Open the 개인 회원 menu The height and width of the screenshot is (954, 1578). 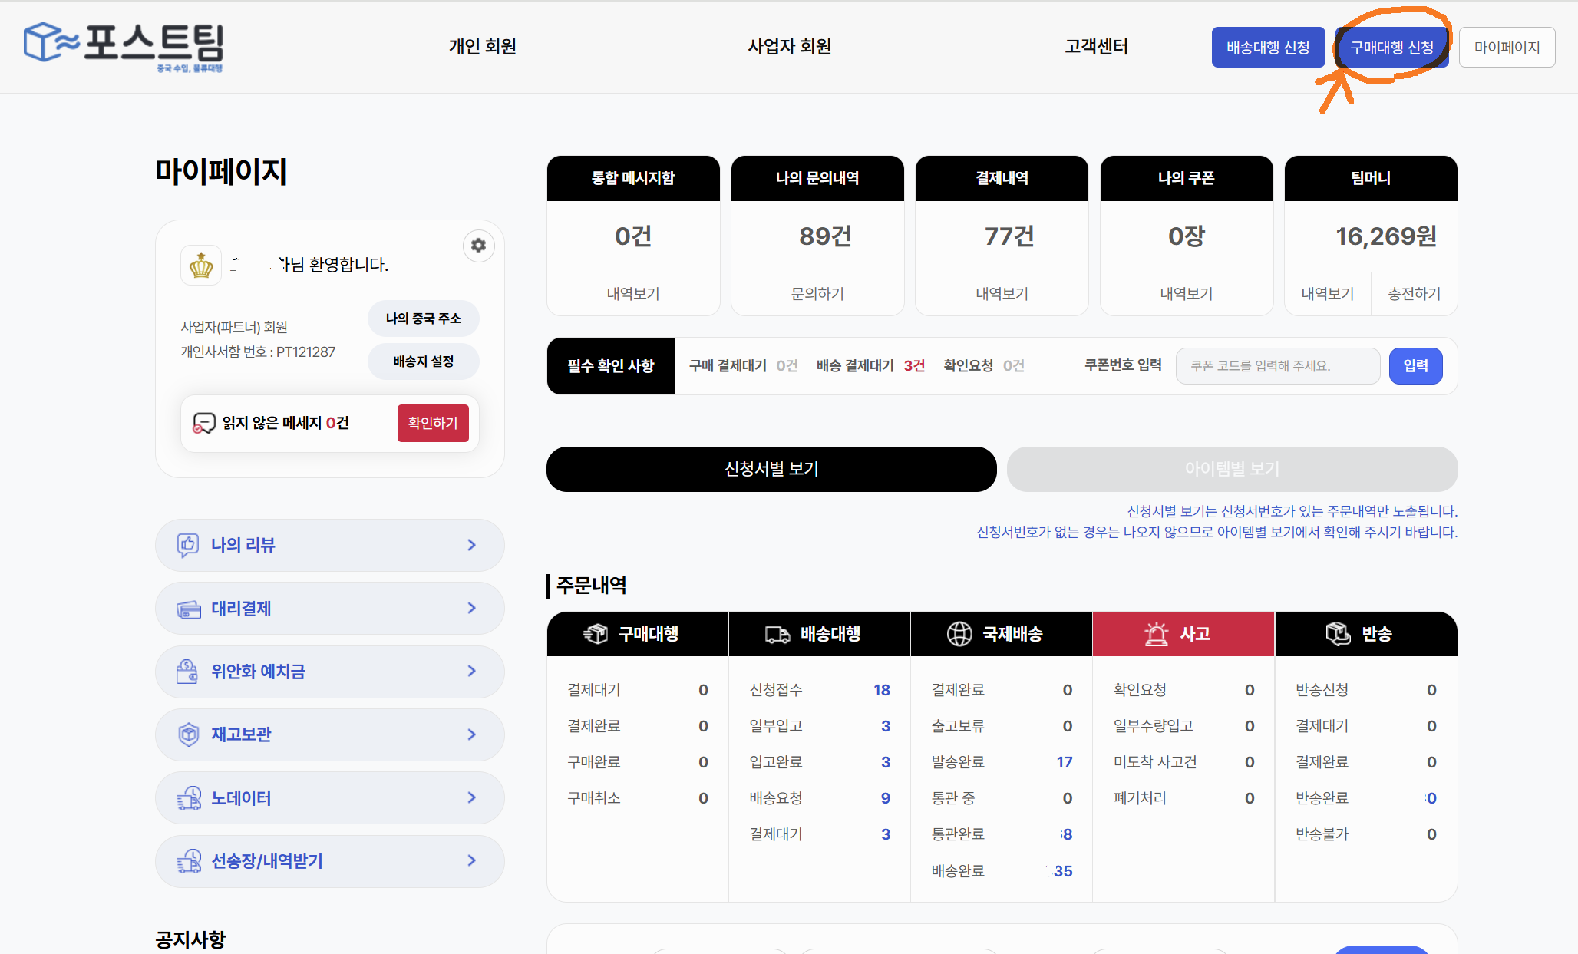point(482,47)
